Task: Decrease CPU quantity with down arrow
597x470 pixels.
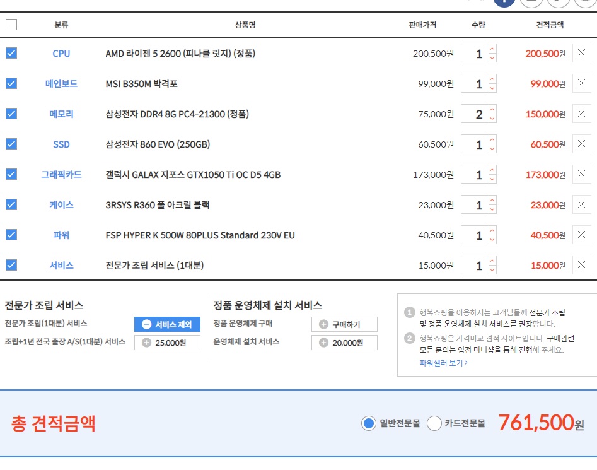Action: click(492, 58)
